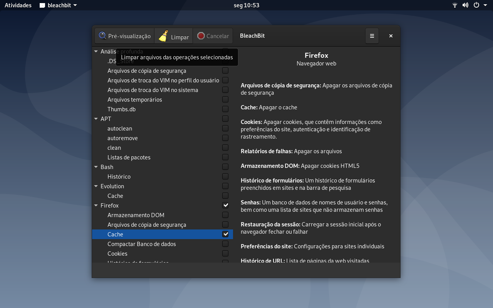Open the BleachBit hamburger menu
The image size is (493, 308).
372,36
